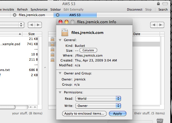Collapse the Owner and Group disclosure triangle

pyautogui.click(x=60, y=73)
